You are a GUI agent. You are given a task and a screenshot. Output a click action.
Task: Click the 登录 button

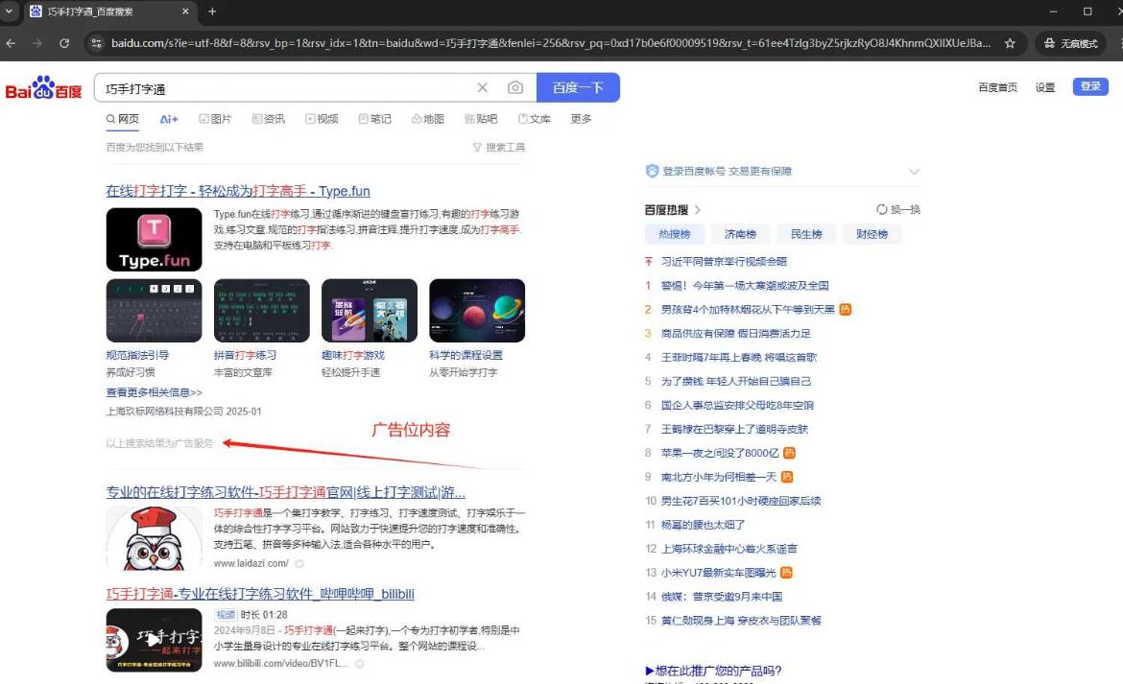pyautogui.click(x=1090, y=86)
